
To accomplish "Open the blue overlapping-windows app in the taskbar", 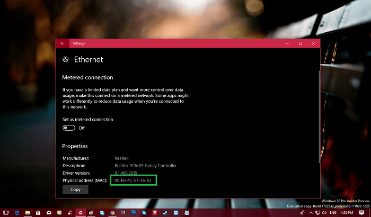I will coord(102,213).
